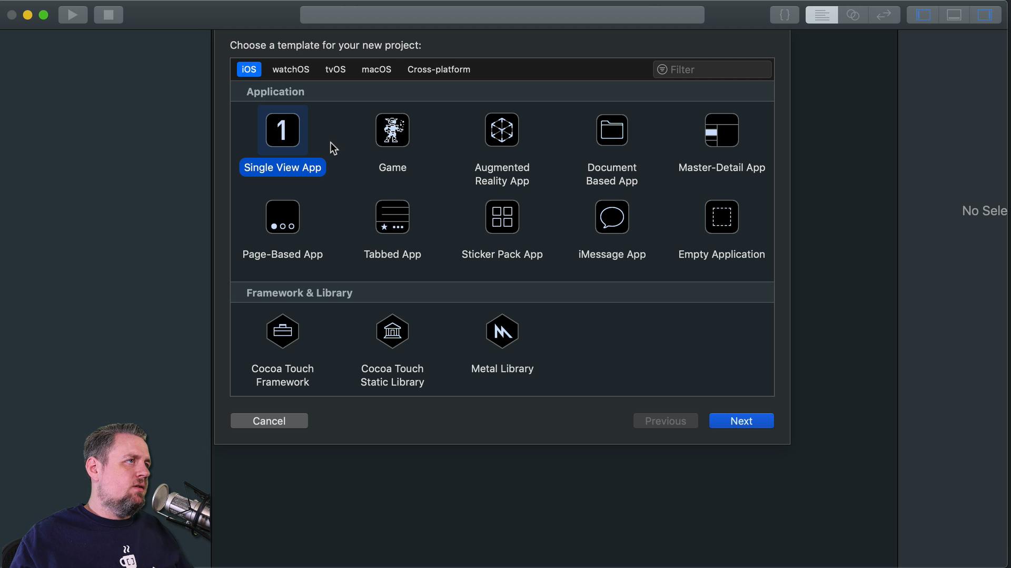1011x568 pixels.
Task: Pick the Sticker Pack App template
Action: [x=502, y=217]
